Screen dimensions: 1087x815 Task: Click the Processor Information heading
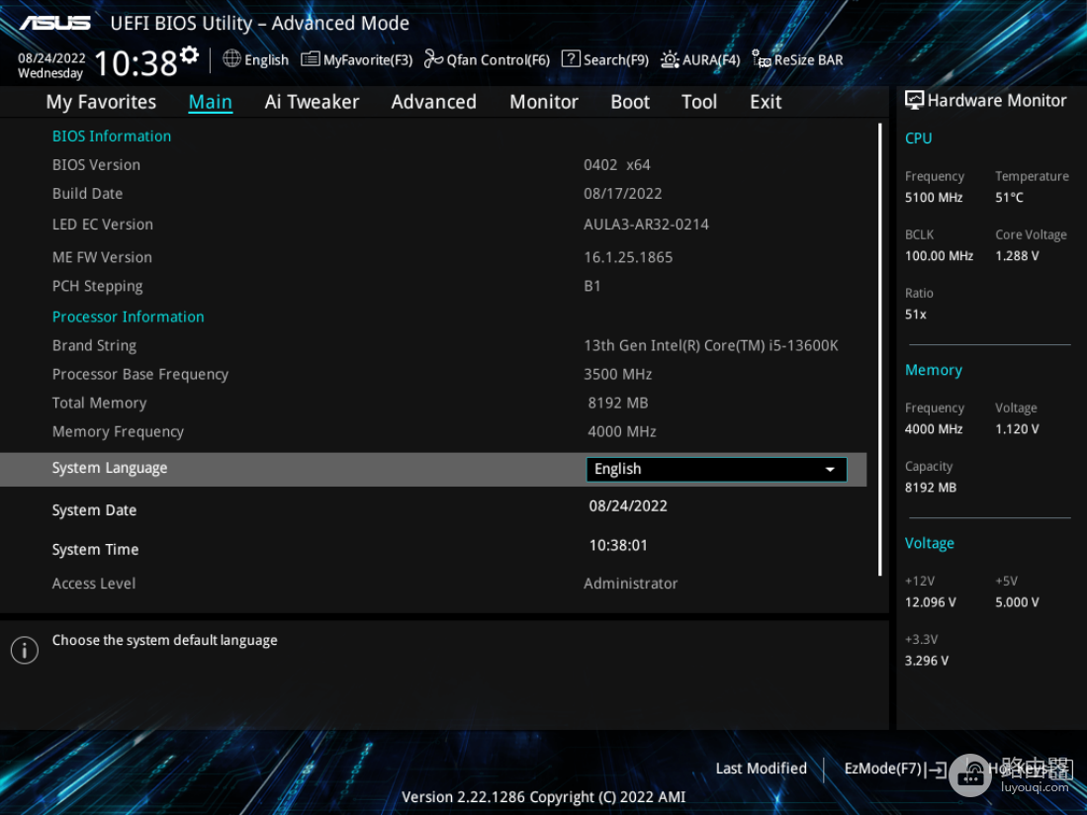pos(129,317)
